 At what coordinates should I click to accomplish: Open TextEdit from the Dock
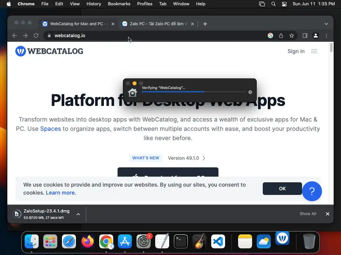(x=162, y=241)
